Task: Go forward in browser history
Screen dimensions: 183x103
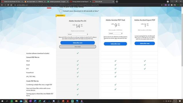Action: tap(5, 5)
